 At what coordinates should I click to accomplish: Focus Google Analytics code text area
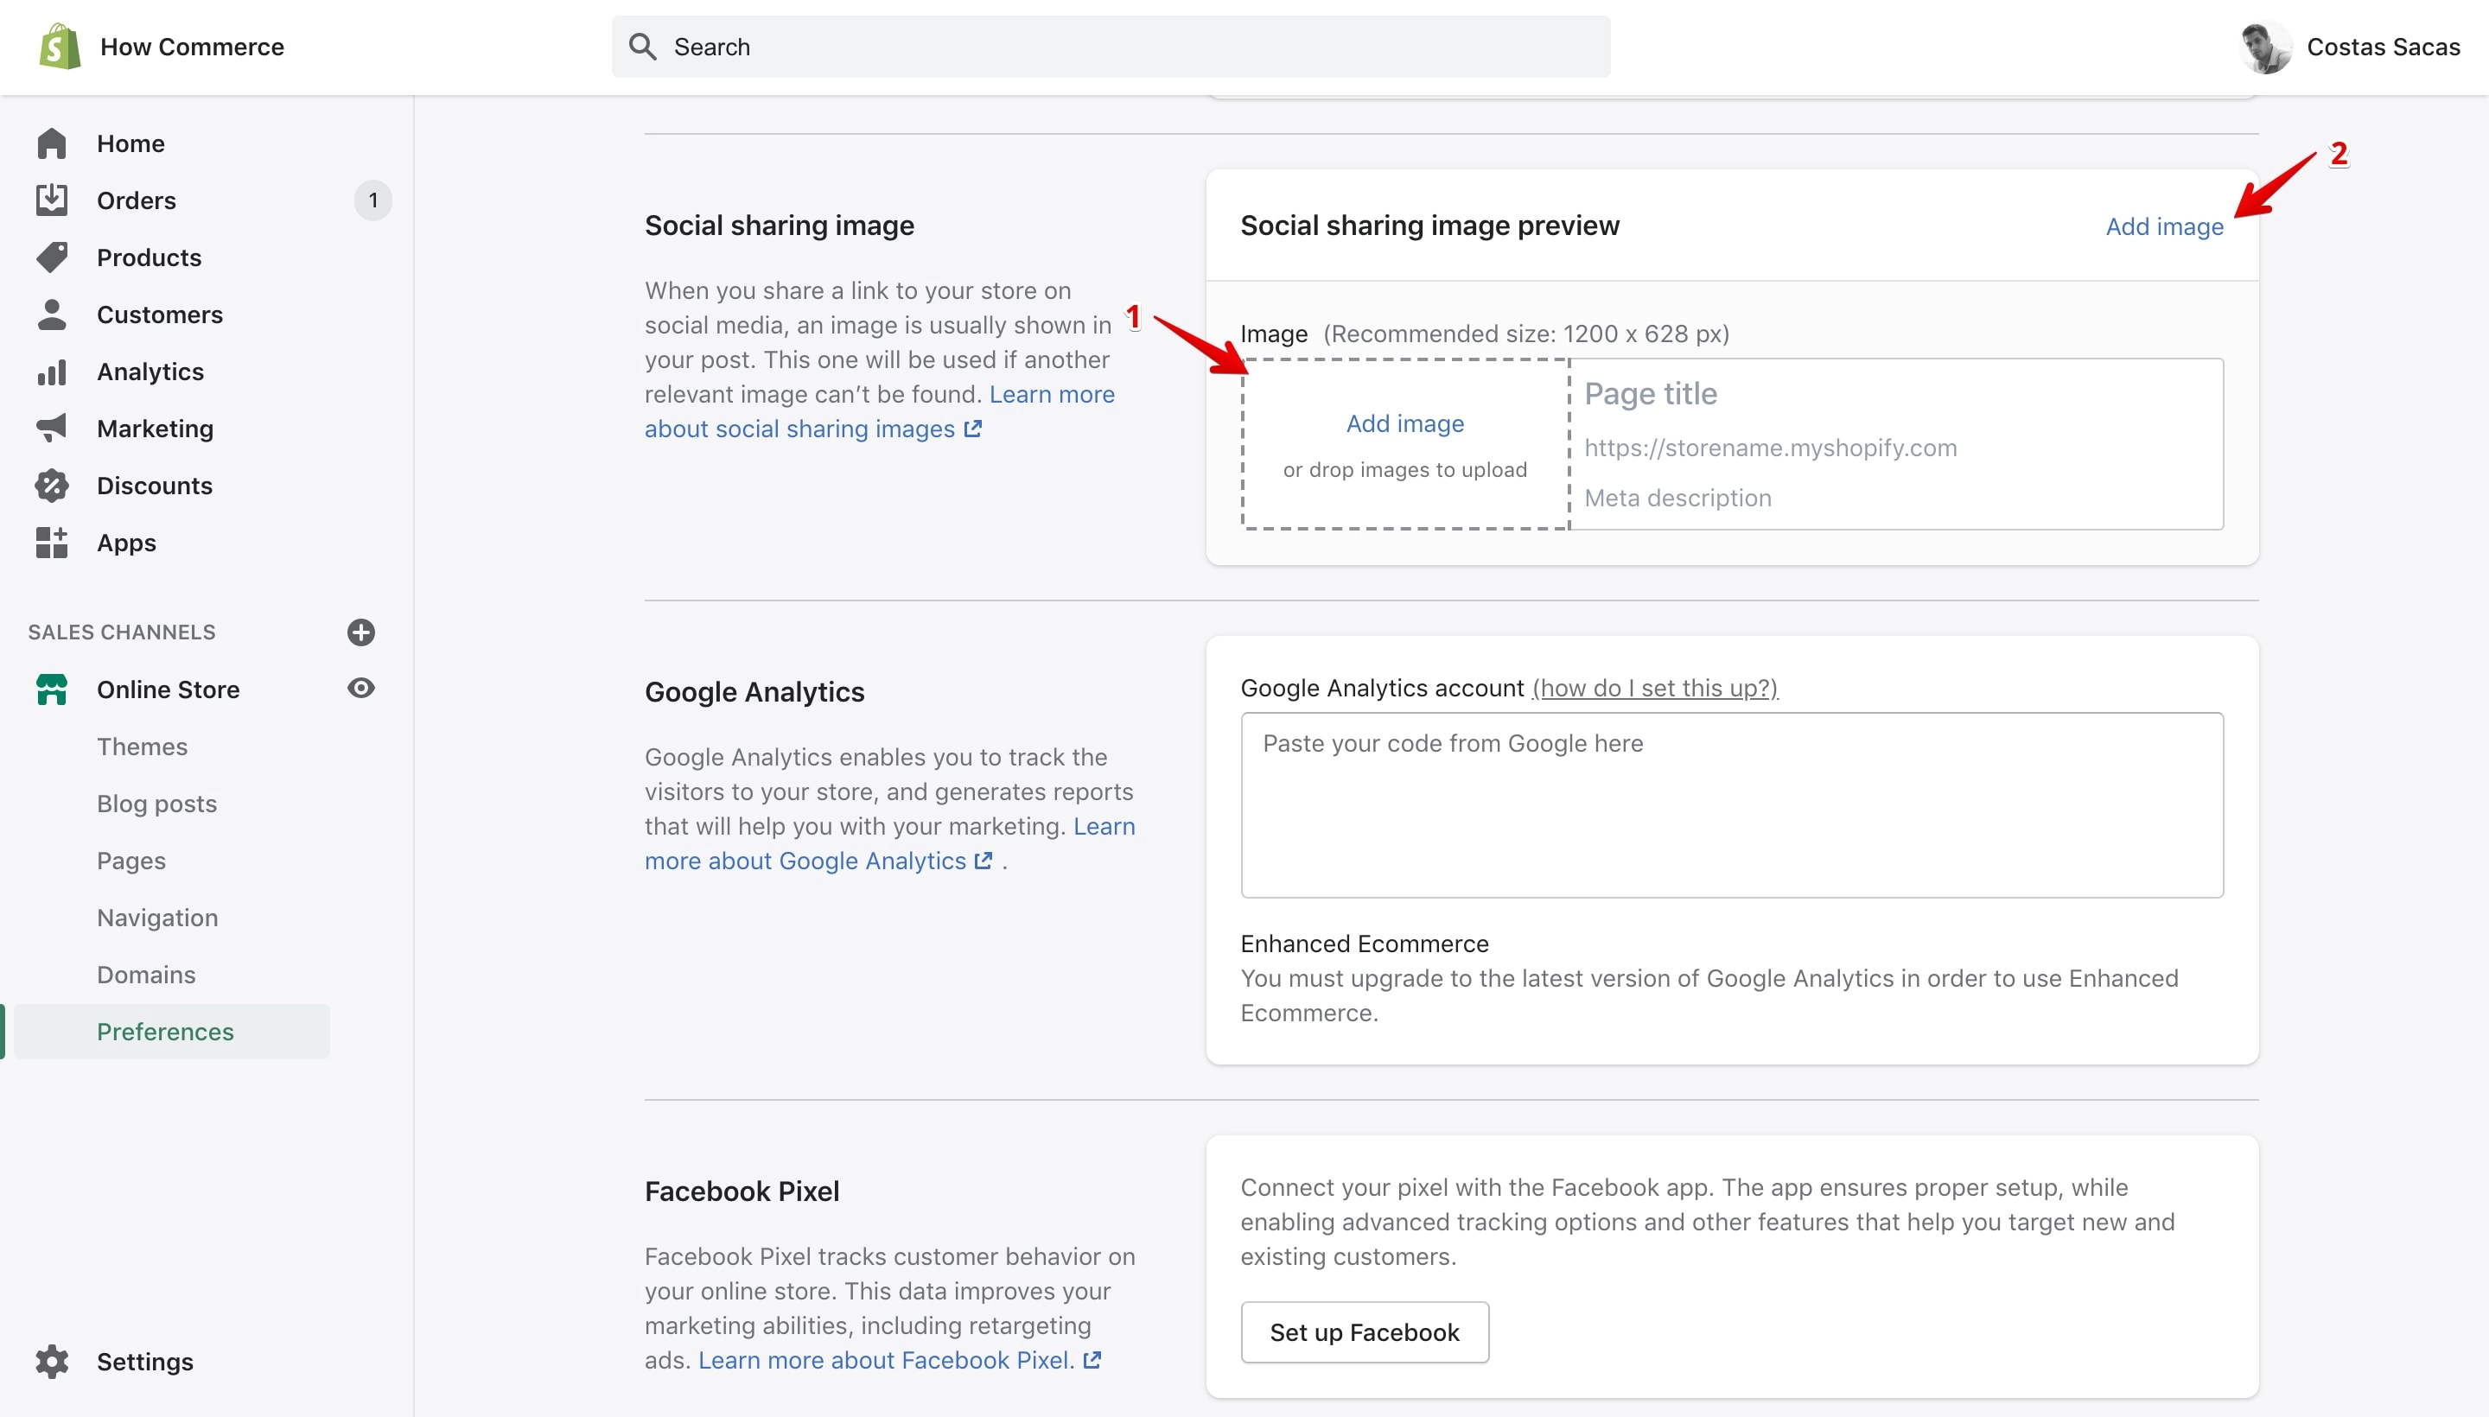[x=1732, y=805]
